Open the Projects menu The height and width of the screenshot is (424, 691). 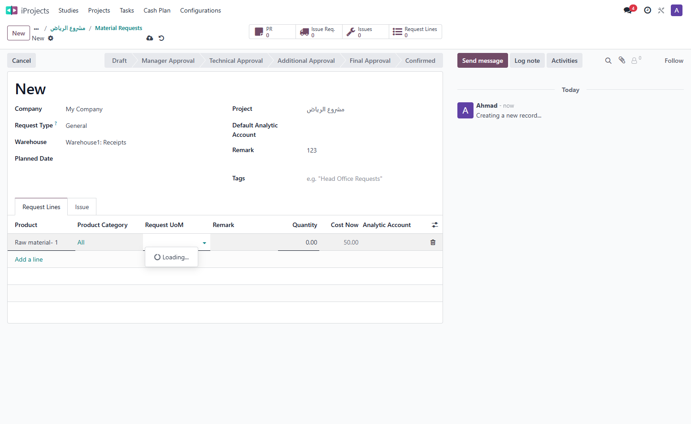point(99,10)
